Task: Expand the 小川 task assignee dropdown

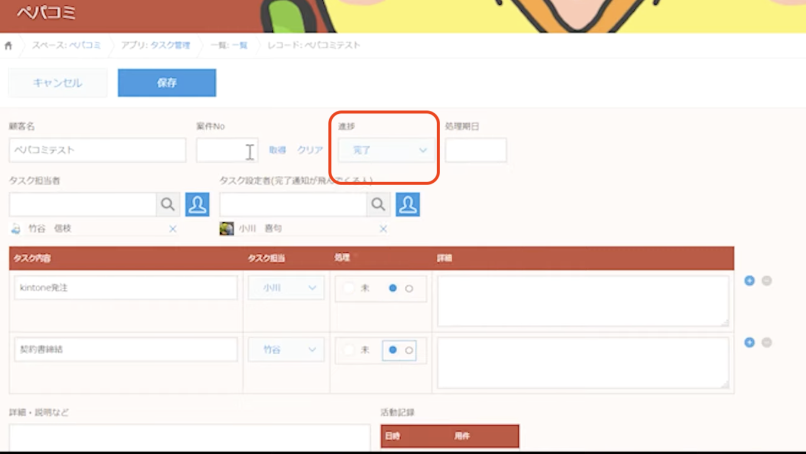Action: pyautogui.click(x=286, y=288)
